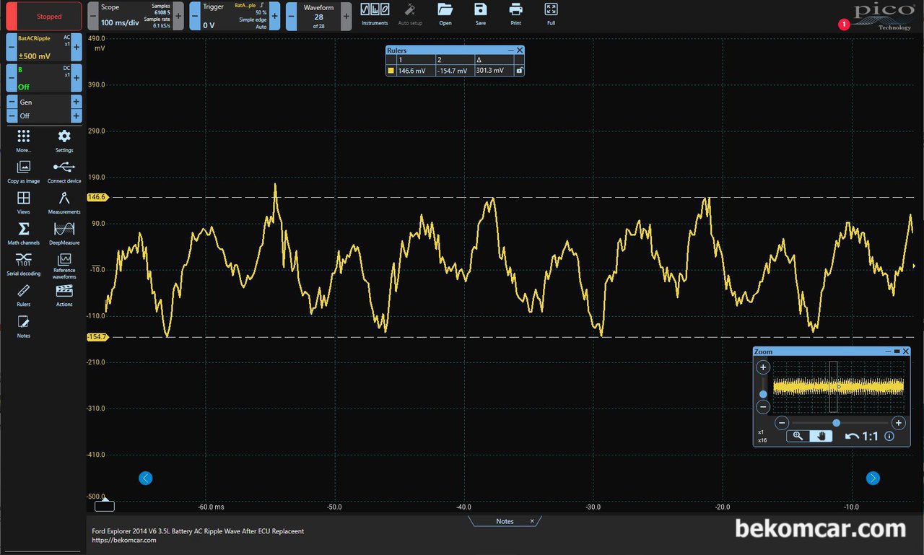Pan graph right with blue arrow
The height and width of the screenshot is (555, 924).
click(873, 478)
